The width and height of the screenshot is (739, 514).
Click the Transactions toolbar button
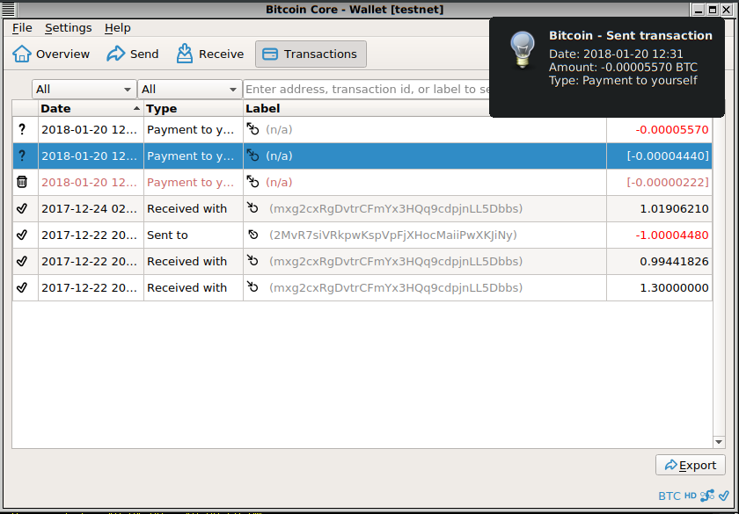pos(311,54)
